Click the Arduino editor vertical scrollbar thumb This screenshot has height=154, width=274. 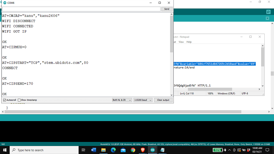pyautogui.click(x=272, y=73)
